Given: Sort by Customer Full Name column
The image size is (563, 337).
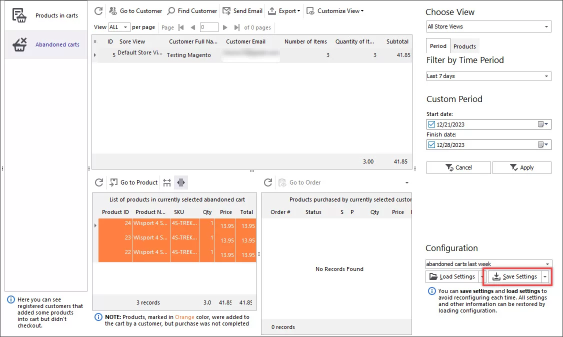Looking at the screenshot, I should coord(193,41).
